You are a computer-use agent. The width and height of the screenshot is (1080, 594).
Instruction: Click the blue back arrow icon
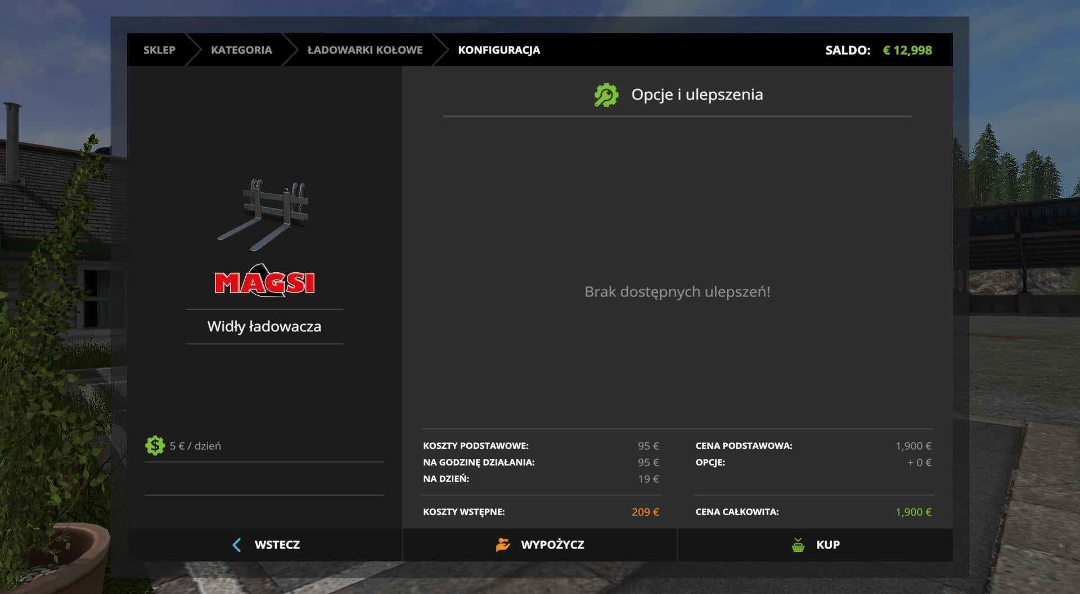click(x=237, y=544)
